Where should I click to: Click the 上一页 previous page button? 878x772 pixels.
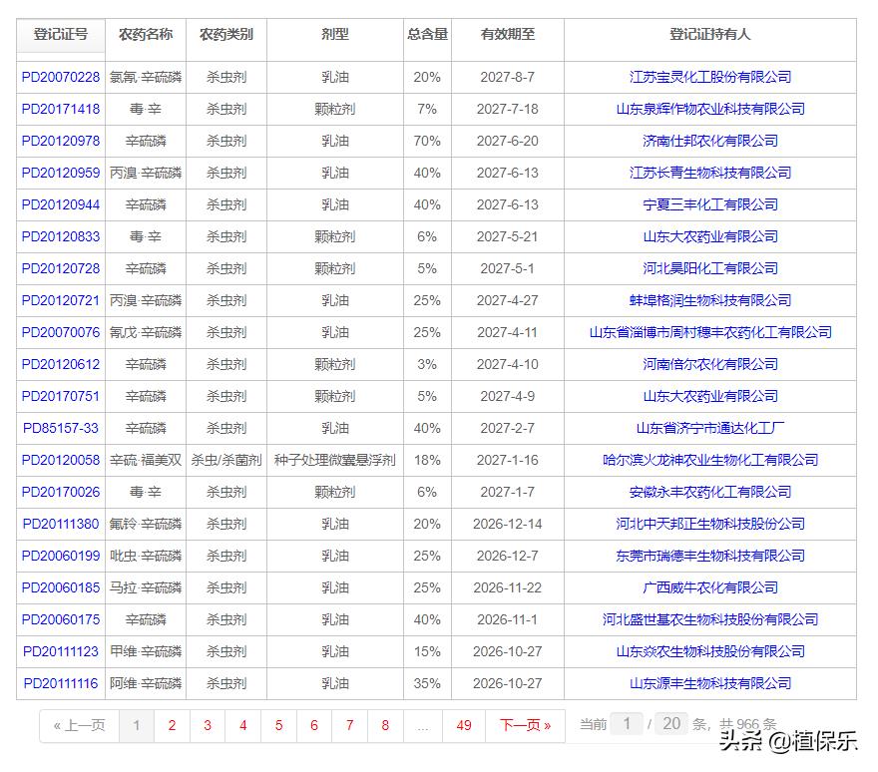79,725
